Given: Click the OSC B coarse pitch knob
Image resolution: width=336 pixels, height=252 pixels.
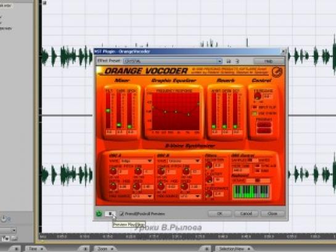Looking at the screenshot, I should tap(161, 171).
